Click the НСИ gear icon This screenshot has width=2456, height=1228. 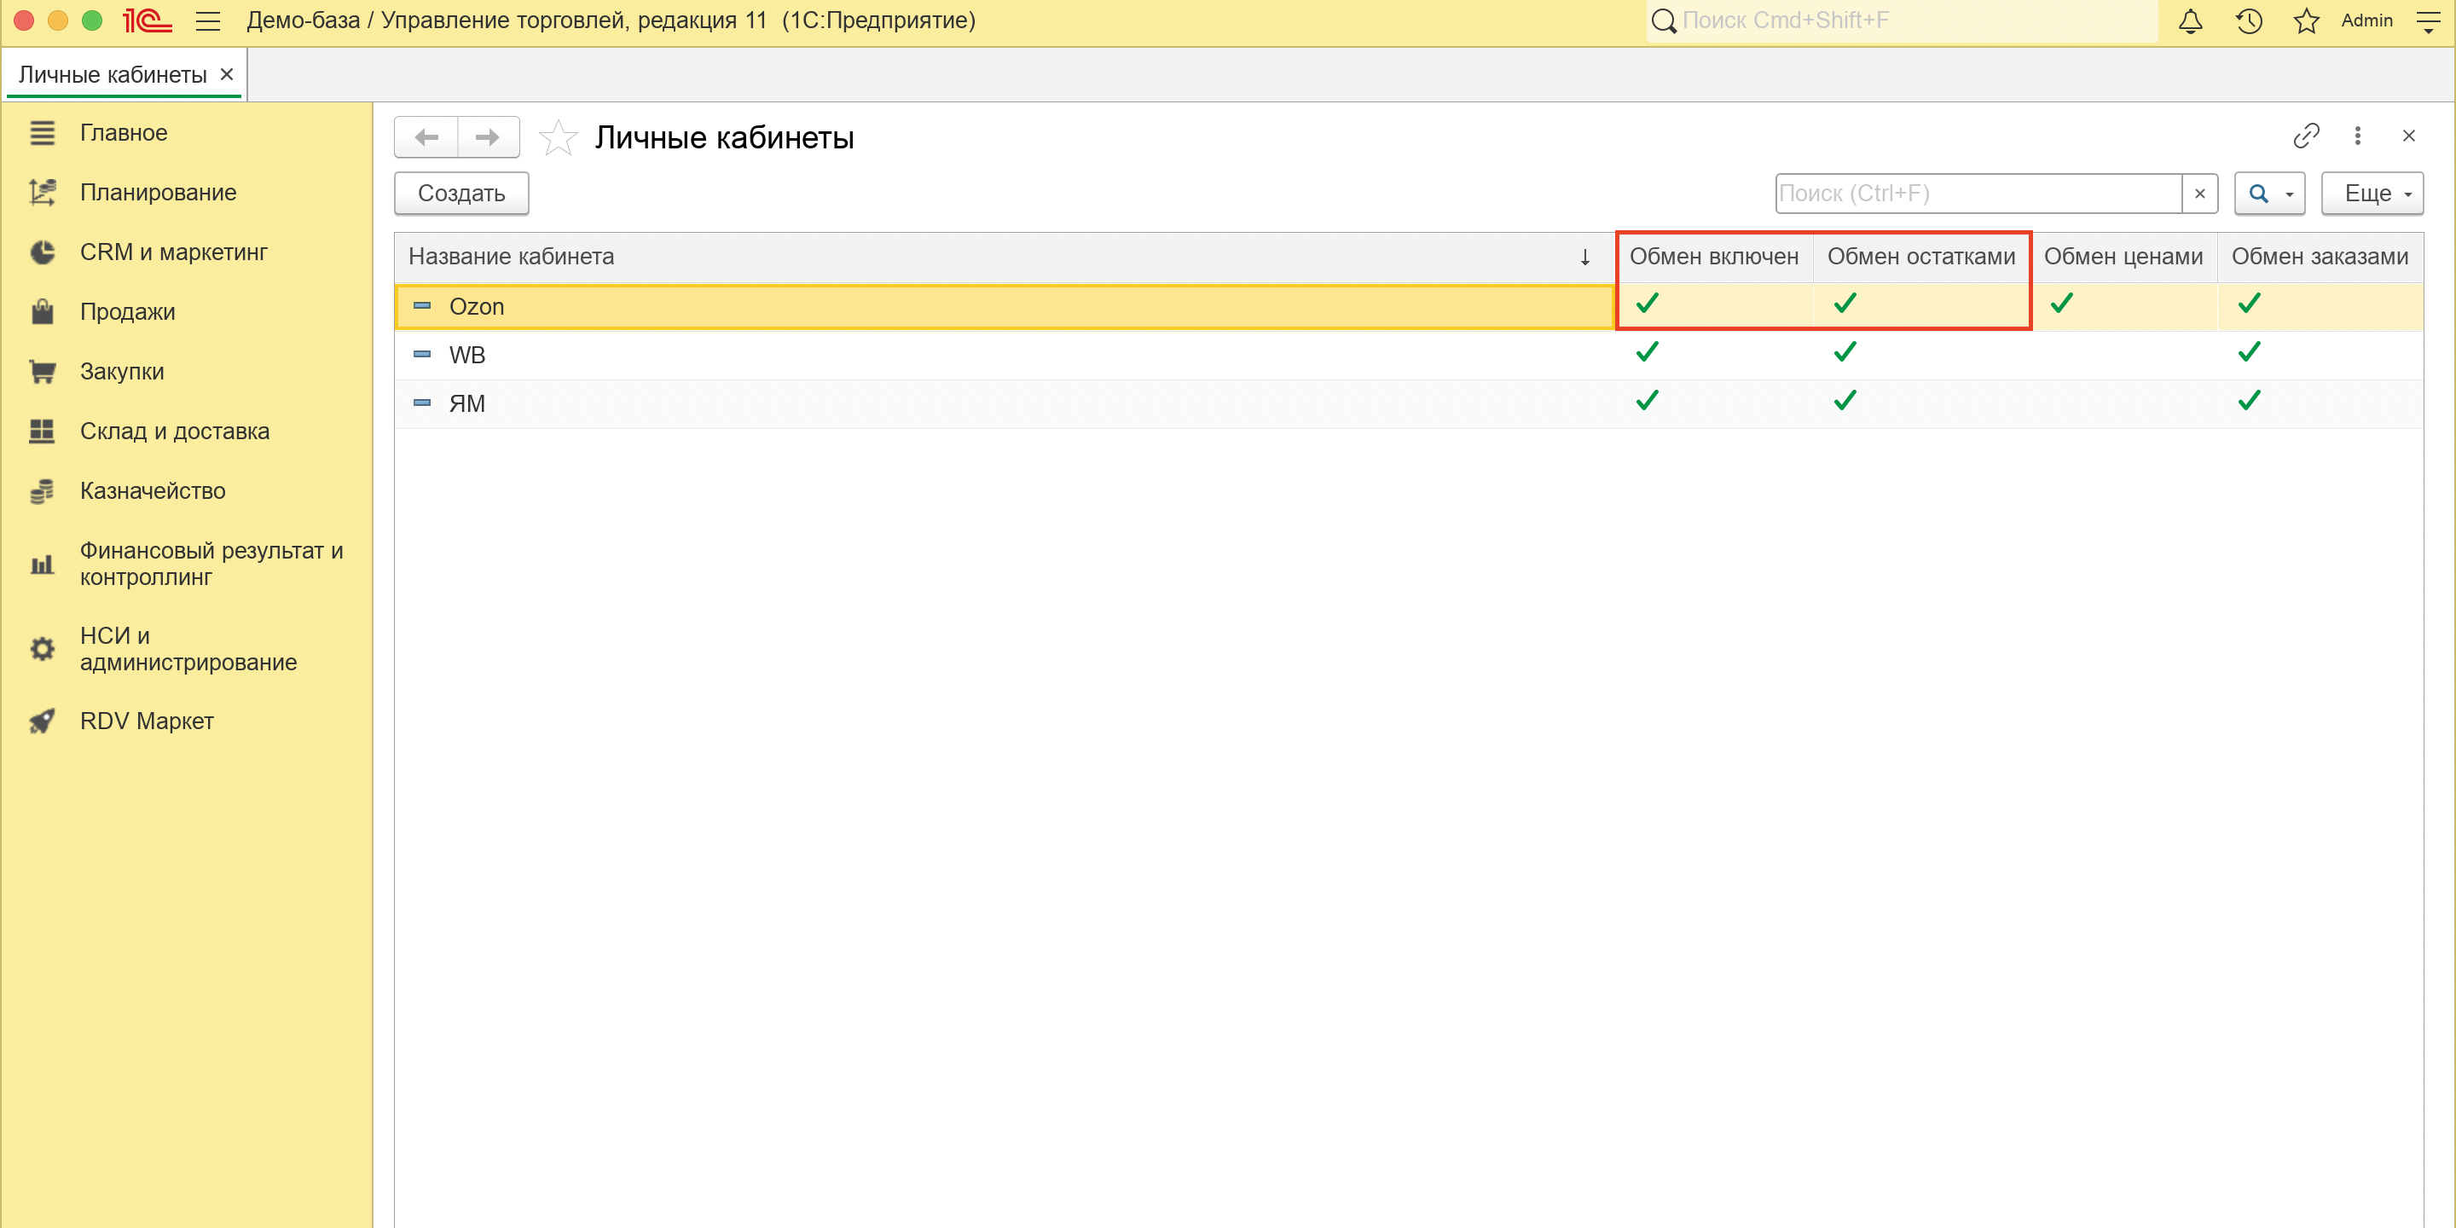tap(42, 648)
